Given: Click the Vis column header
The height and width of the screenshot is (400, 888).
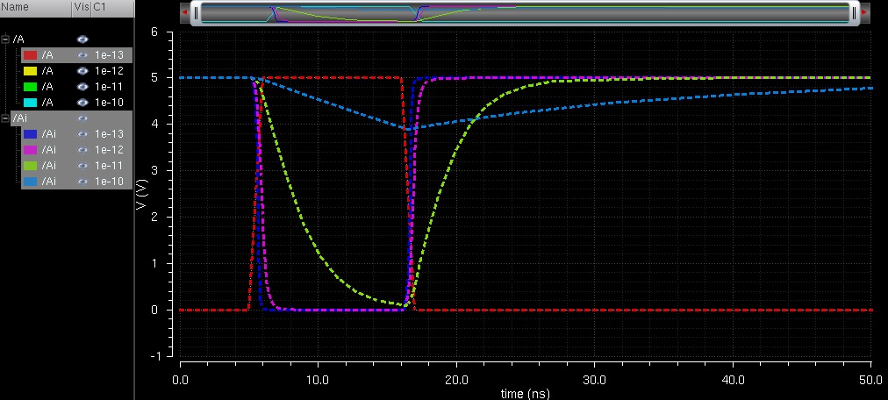Looking at the screenshot, I should (81, 7).
